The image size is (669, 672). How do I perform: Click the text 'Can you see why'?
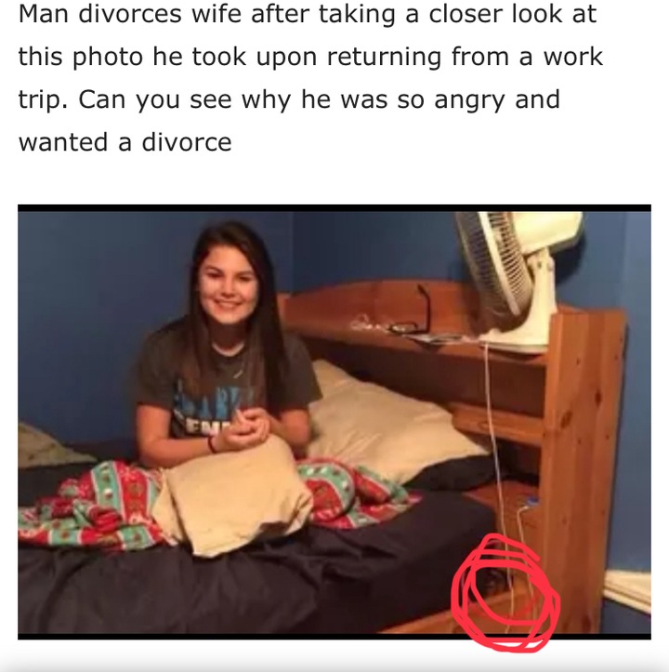185,99
